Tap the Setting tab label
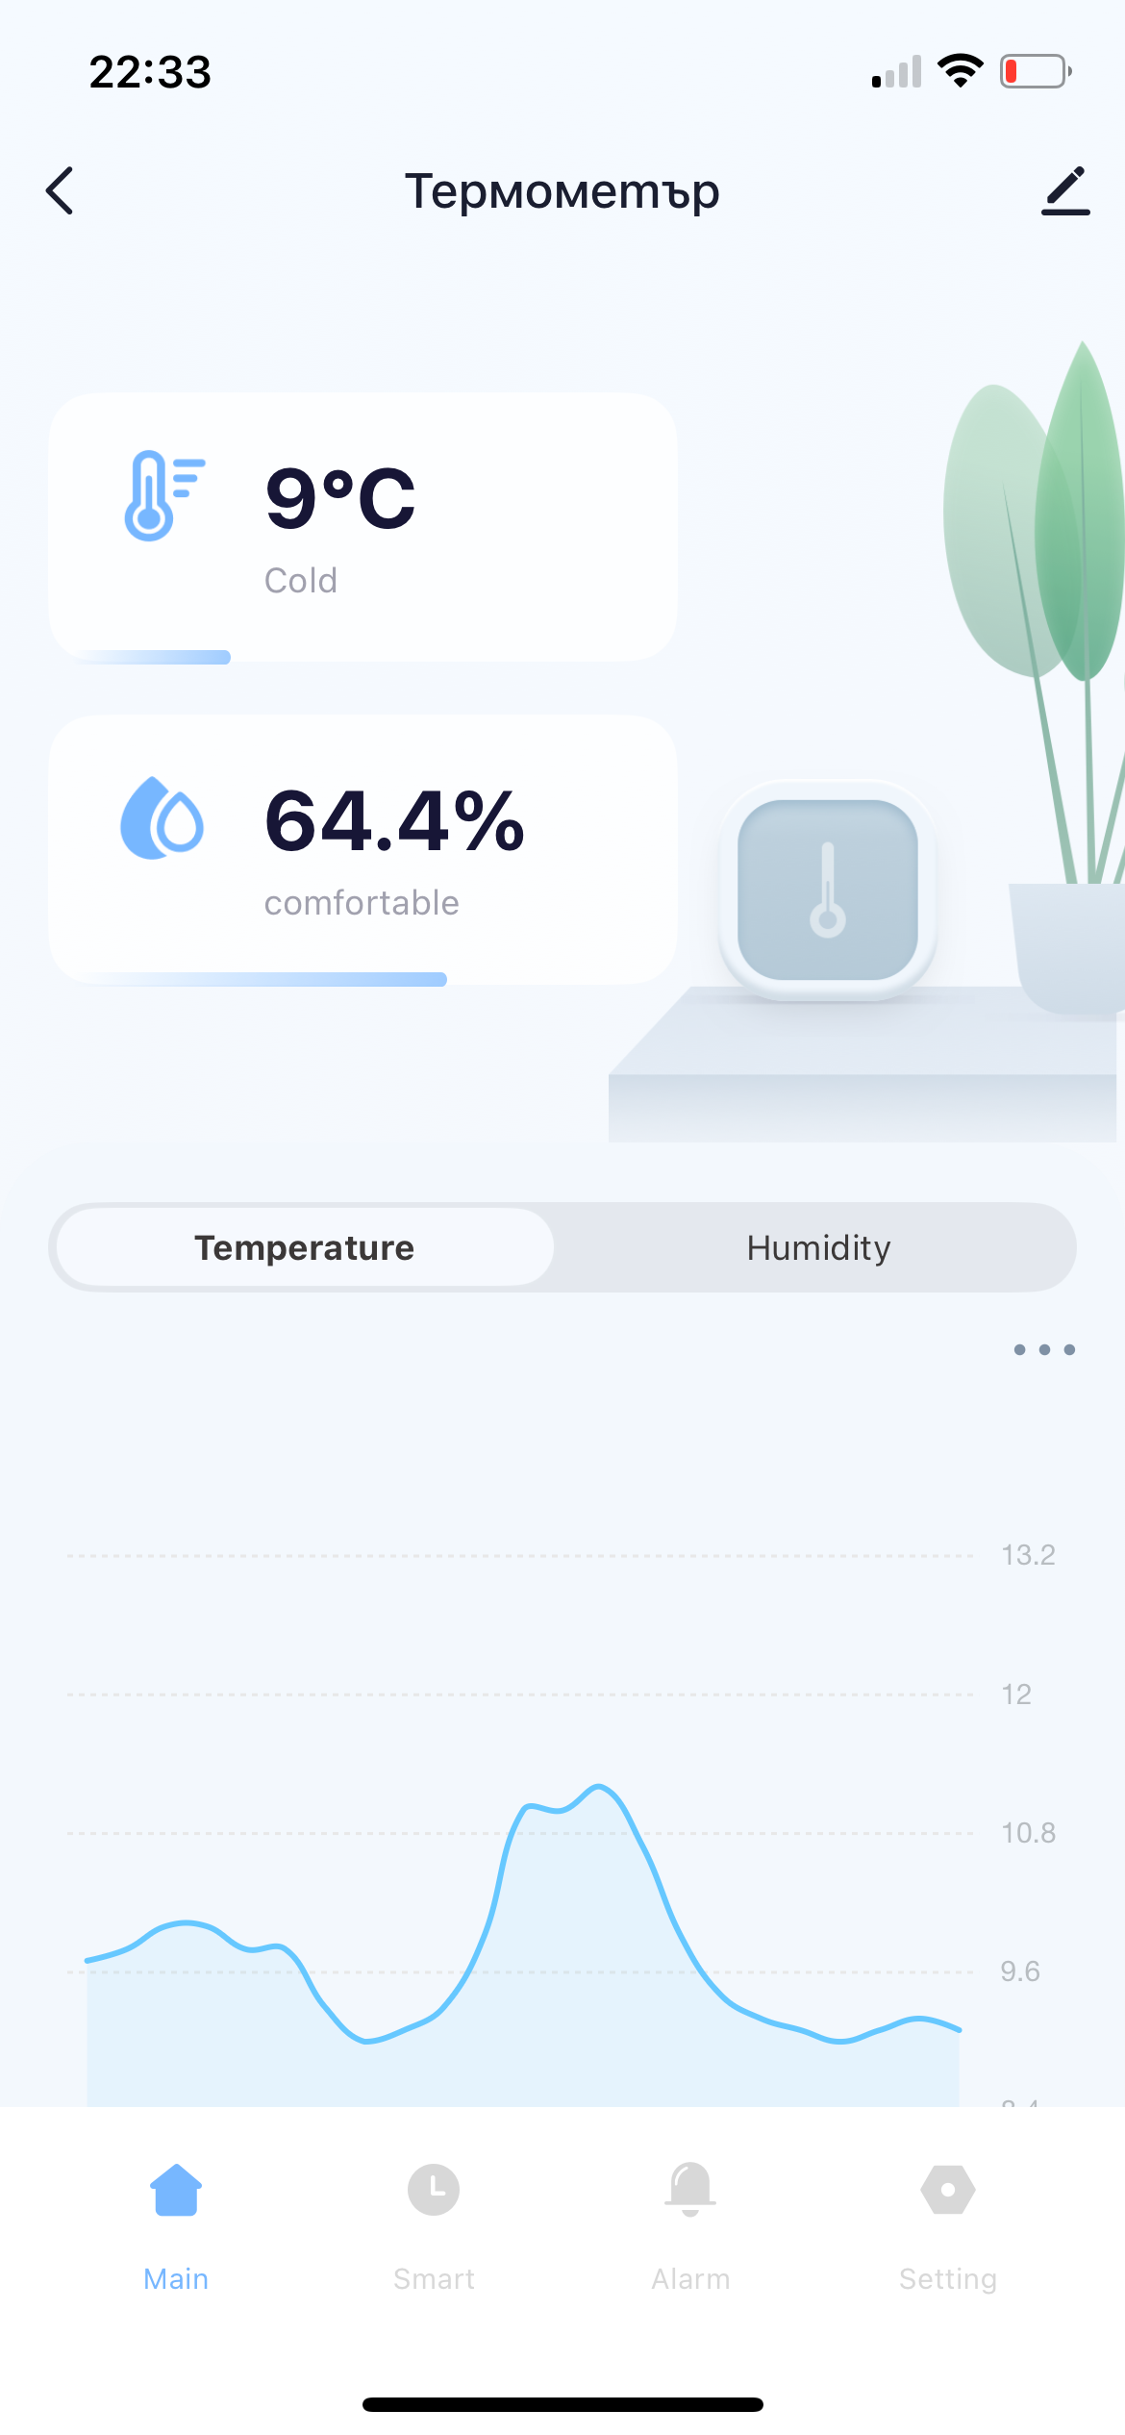 point(948,2279)
